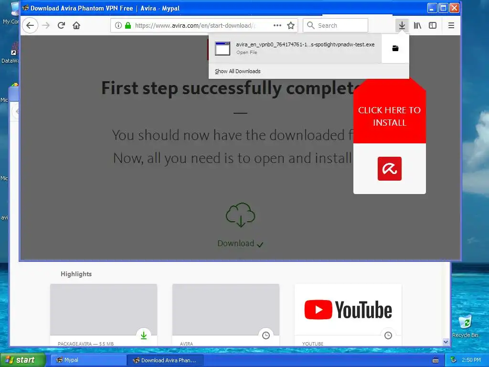Switch to the Mypal taskbar button
Screen dimensions: 489x367
point(88,360)
